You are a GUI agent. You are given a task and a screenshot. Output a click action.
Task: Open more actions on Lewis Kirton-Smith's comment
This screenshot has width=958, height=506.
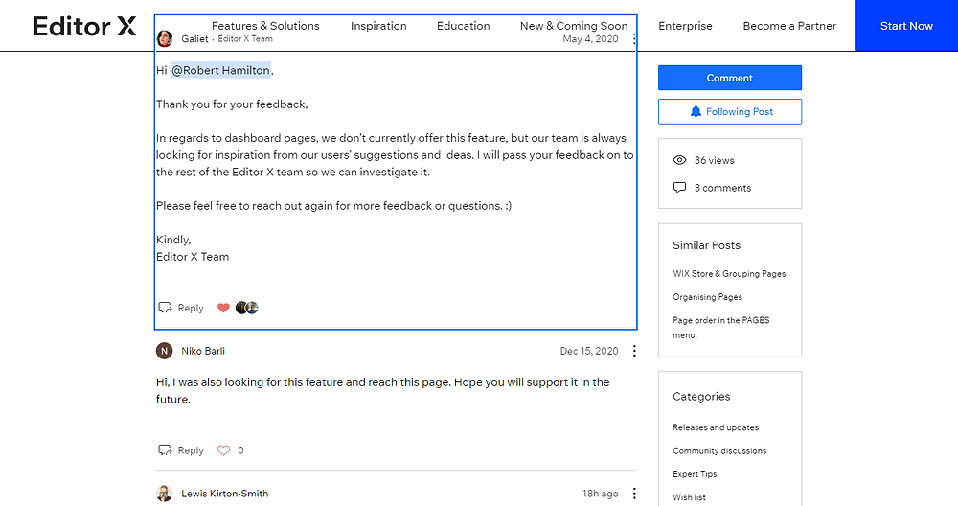click(x=634, y=494)
